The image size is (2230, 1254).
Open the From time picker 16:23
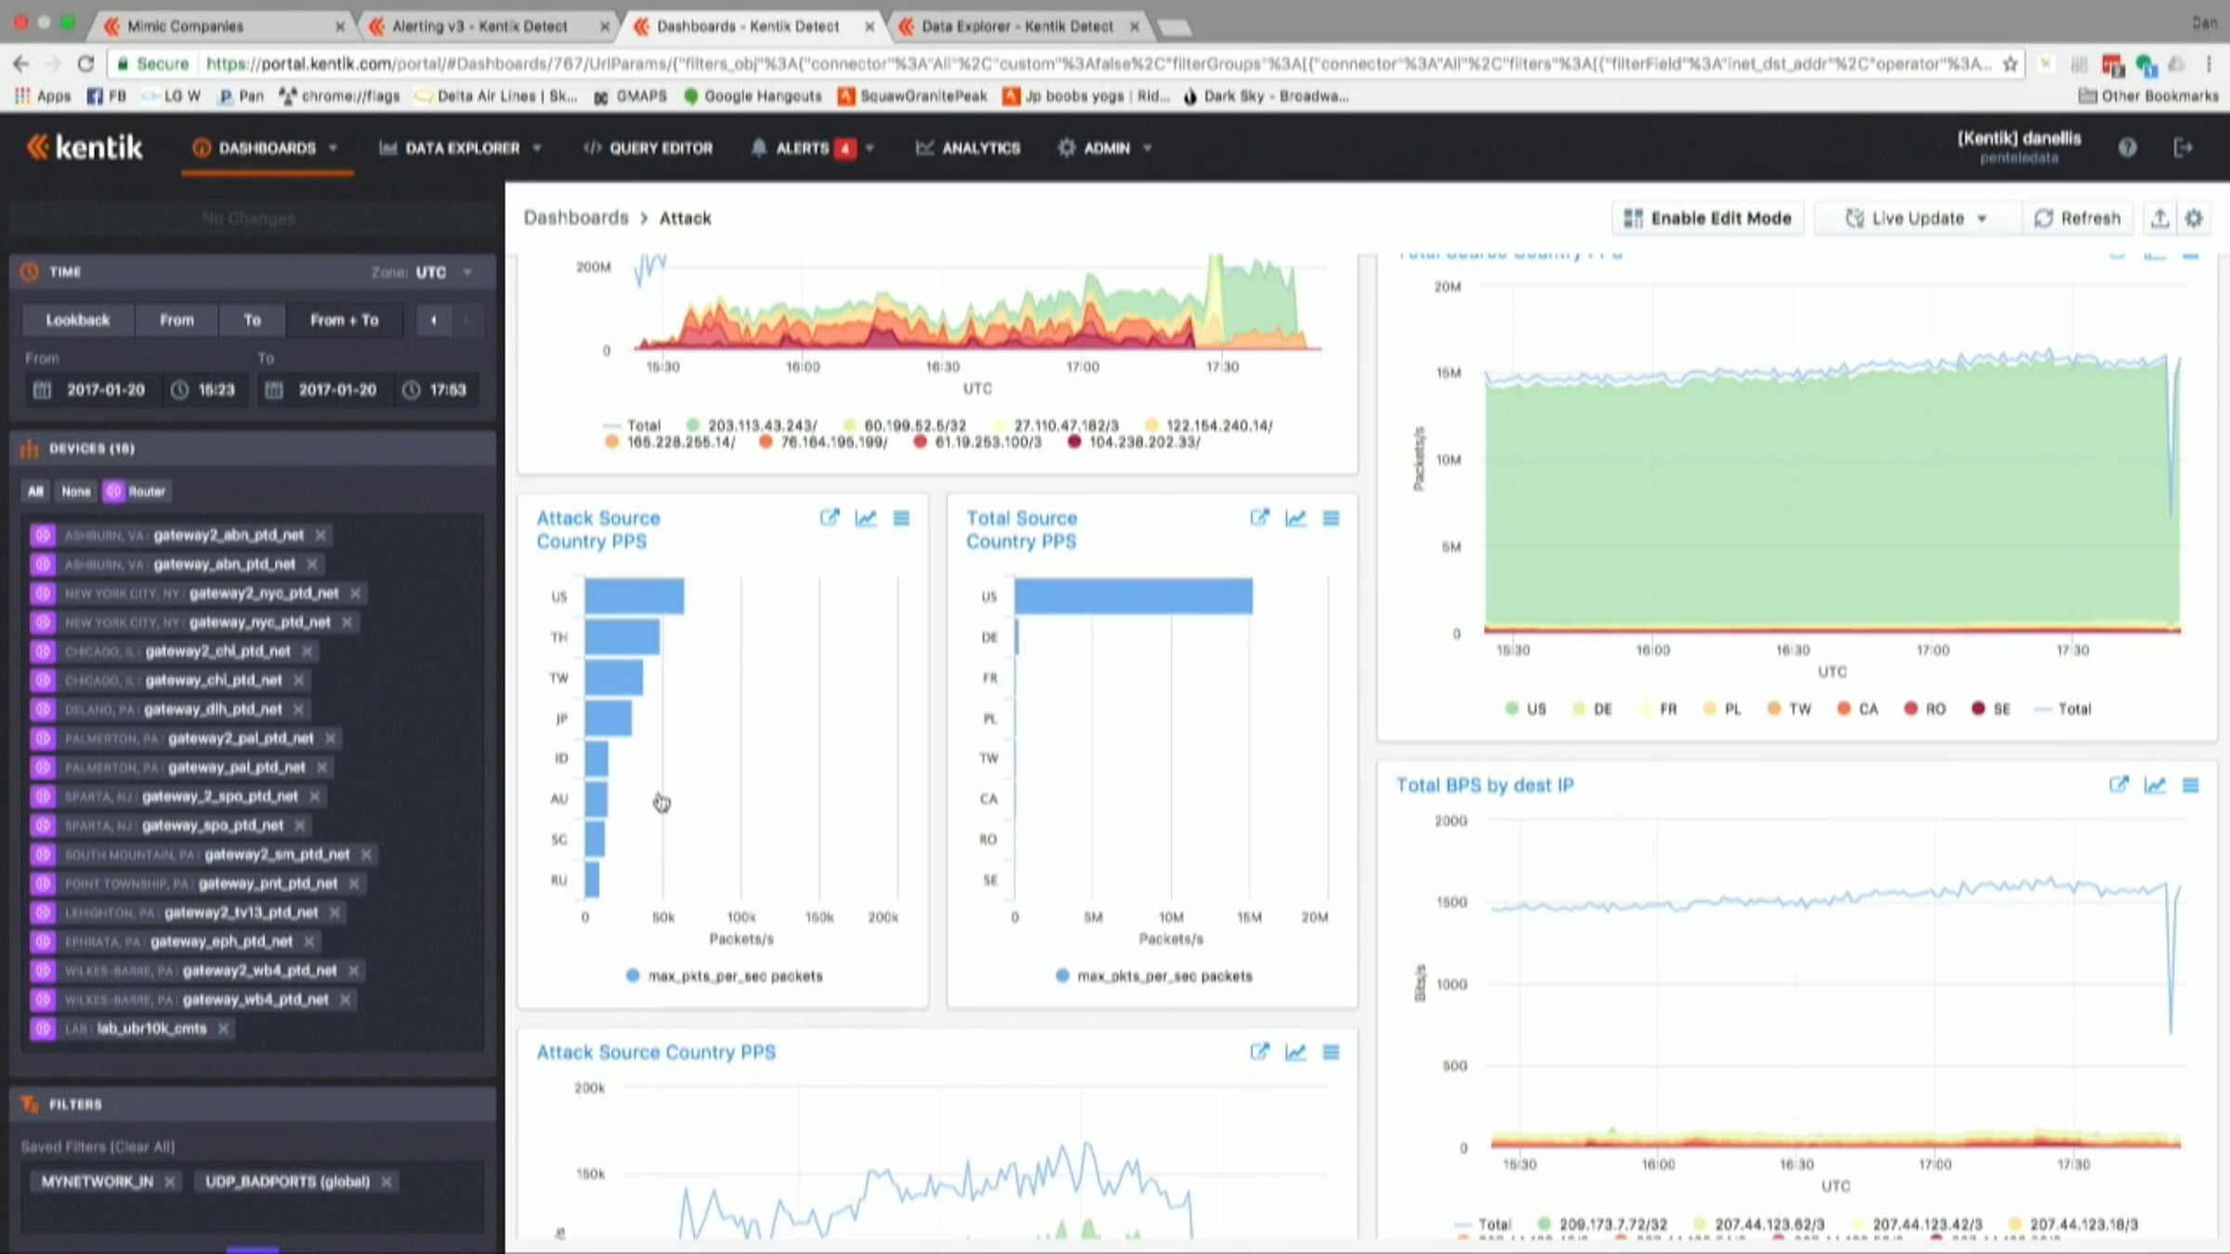click(x=204, y=390)
